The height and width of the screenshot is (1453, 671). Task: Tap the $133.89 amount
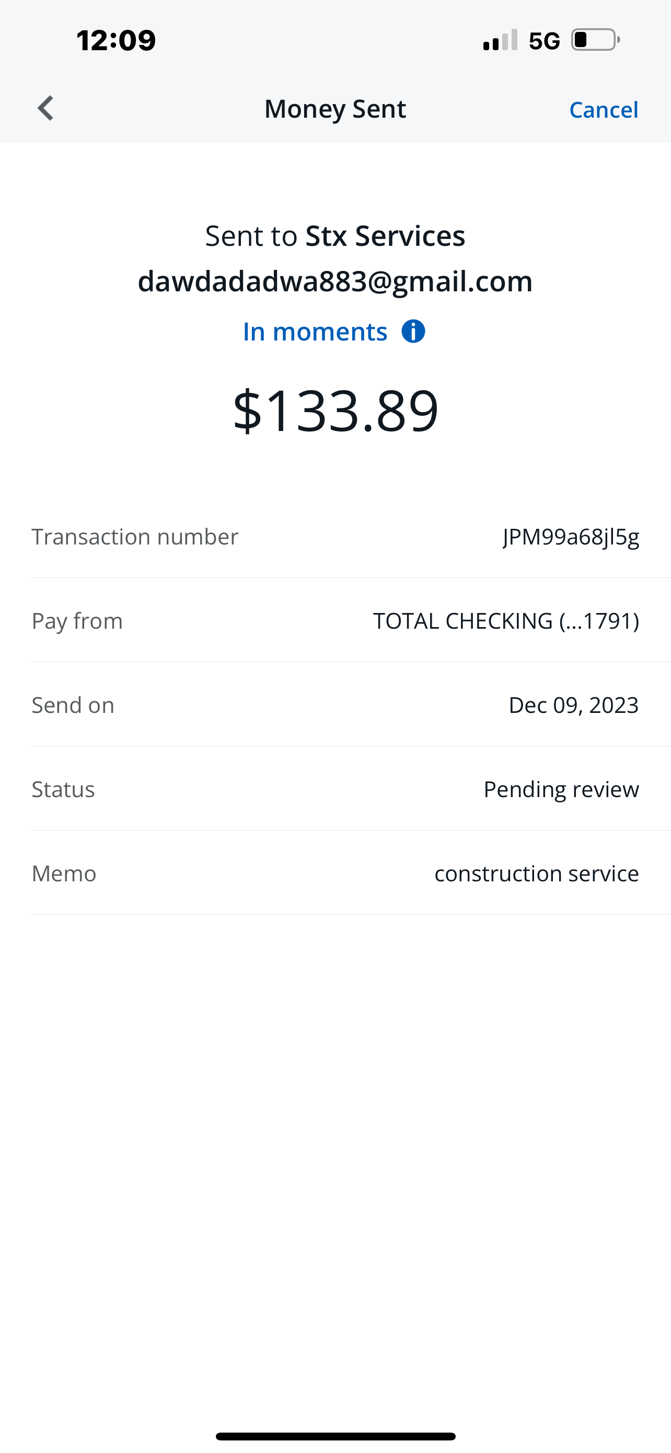point(335,410)
